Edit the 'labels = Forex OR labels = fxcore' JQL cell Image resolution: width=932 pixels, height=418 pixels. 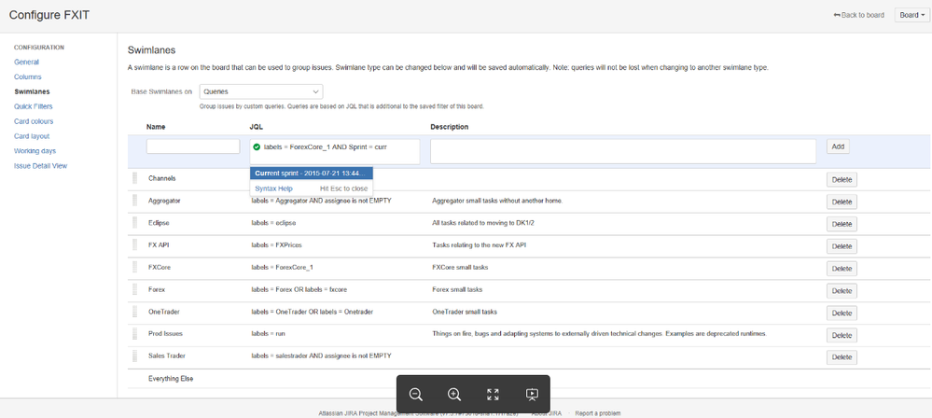[299, 289]
